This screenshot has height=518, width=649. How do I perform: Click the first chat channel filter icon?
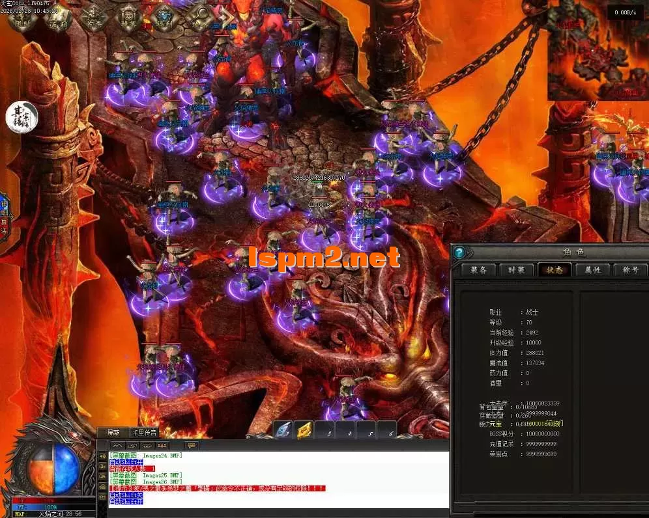pos(117,445)
